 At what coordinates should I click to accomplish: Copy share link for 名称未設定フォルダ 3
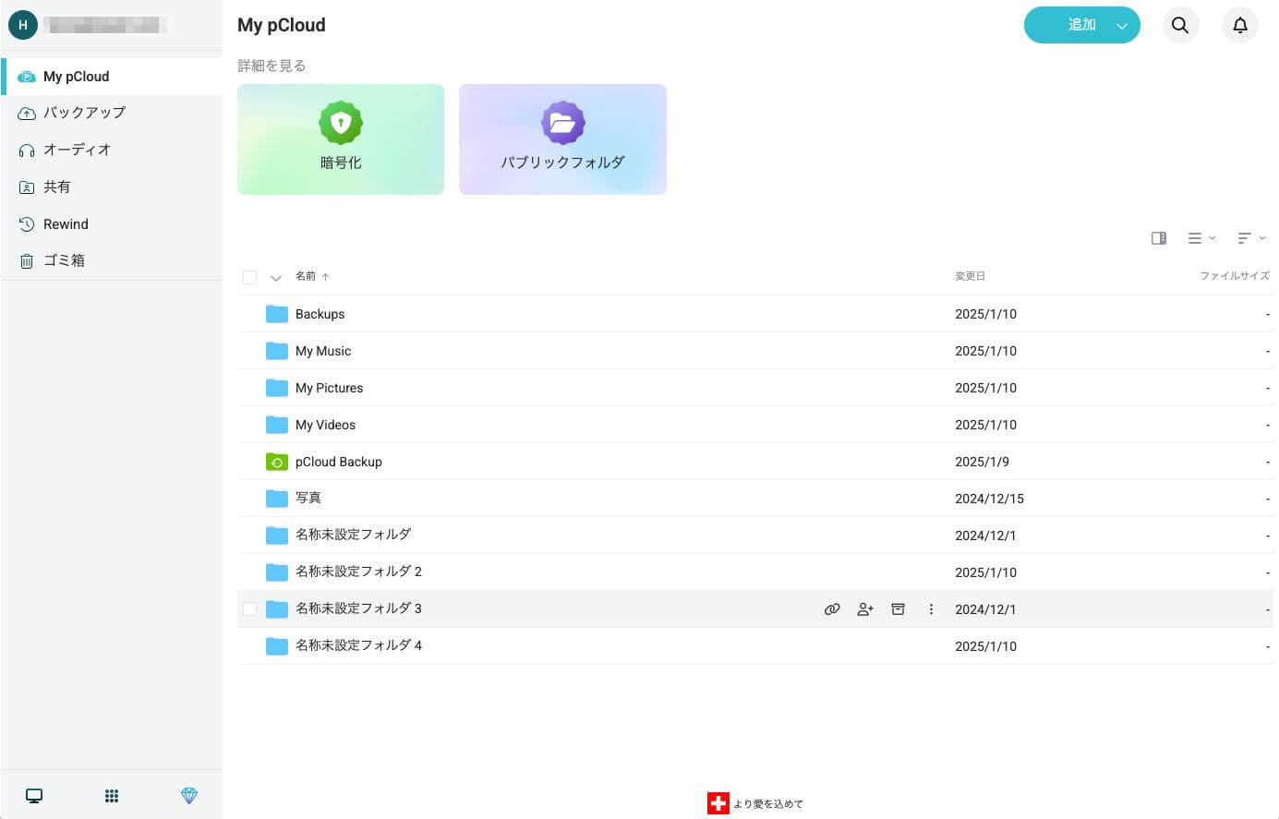pyautogui.click(x=832, y=609)
